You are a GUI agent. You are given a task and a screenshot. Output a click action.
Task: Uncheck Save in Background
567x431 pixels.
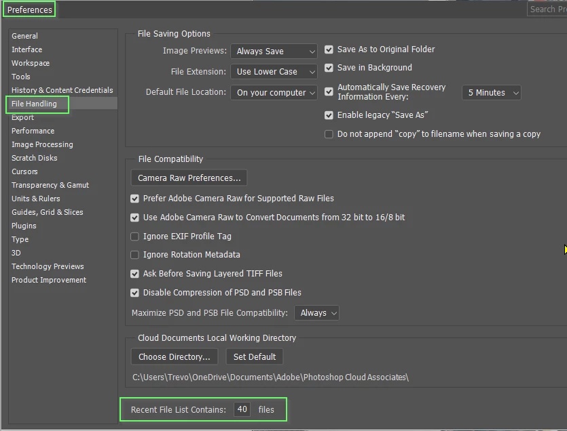pyautogui.click(x=329, y=68)
